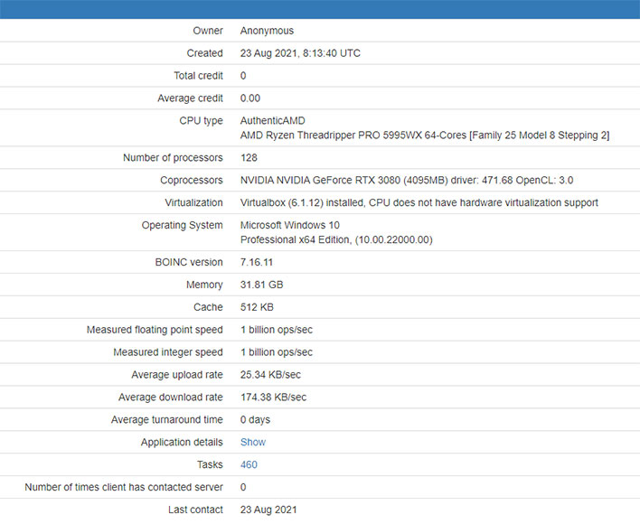Click the Microsoft Windows 10 text

click(289, 225)
